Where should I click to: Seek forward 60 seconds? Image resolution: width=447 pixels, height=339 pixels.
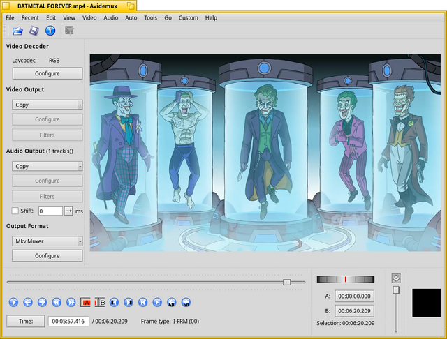coord(186,302)
